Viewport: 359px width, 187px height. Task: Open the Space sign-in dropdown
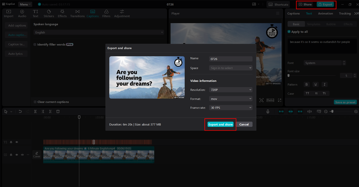pos(231,68)
